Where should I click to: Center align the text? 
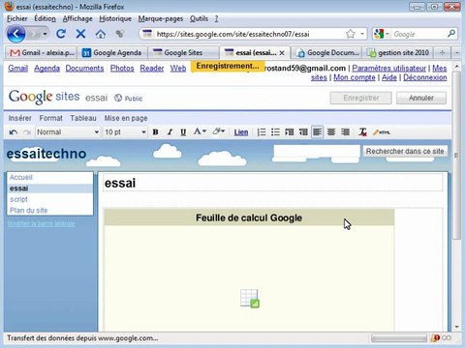331,132
